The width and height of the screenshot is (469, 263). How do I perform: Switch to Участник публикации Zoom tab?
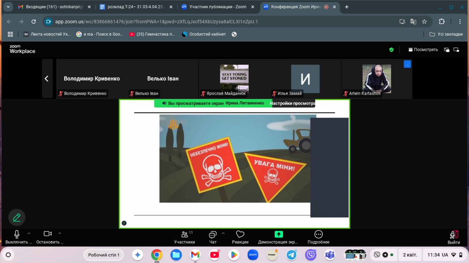point(217,7)
